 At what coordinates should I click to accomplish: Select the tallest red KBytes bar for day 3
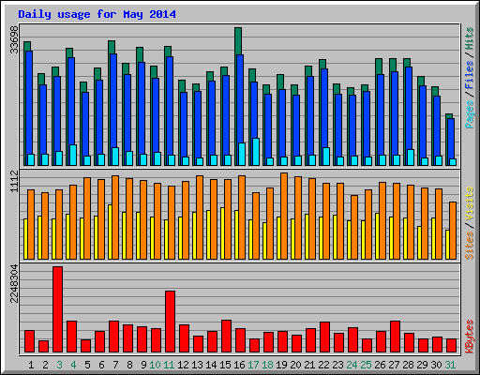click(57, 309)
